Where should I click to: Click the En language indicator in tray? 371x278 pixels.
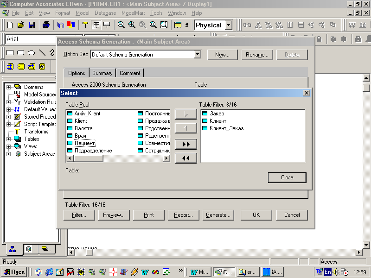(328, 272)
